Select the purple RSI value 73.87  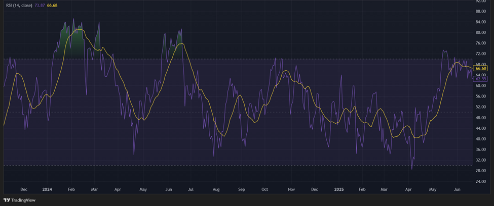[41, 5]
